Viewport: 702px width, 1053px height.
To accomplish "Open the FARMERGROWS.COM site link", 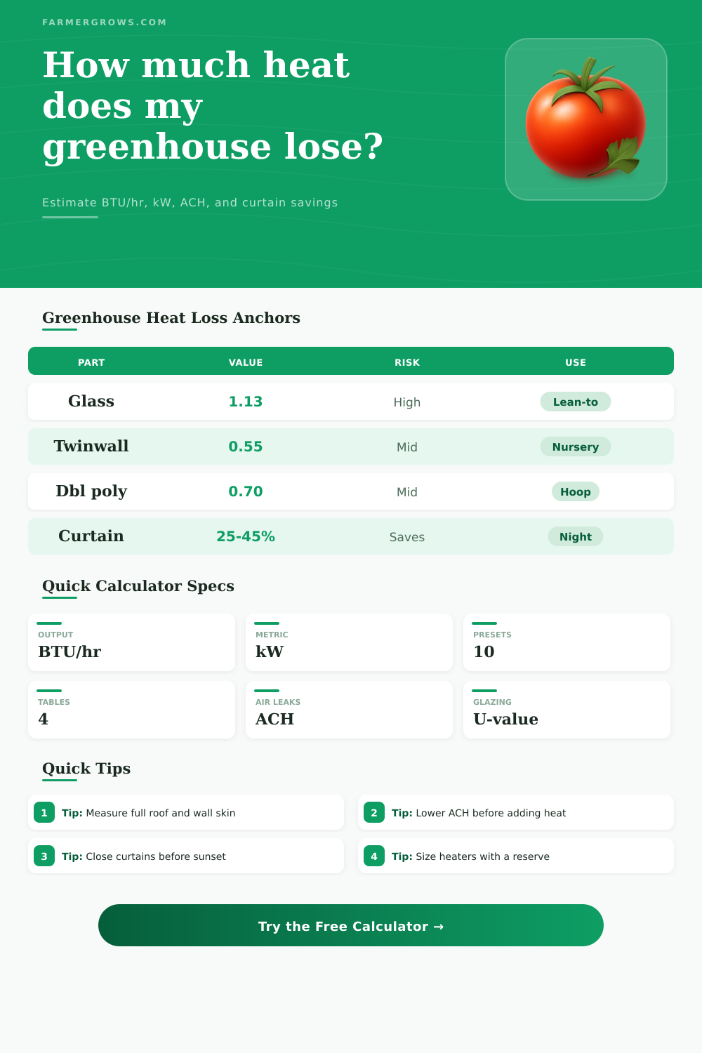I will [x=105, y=22].
